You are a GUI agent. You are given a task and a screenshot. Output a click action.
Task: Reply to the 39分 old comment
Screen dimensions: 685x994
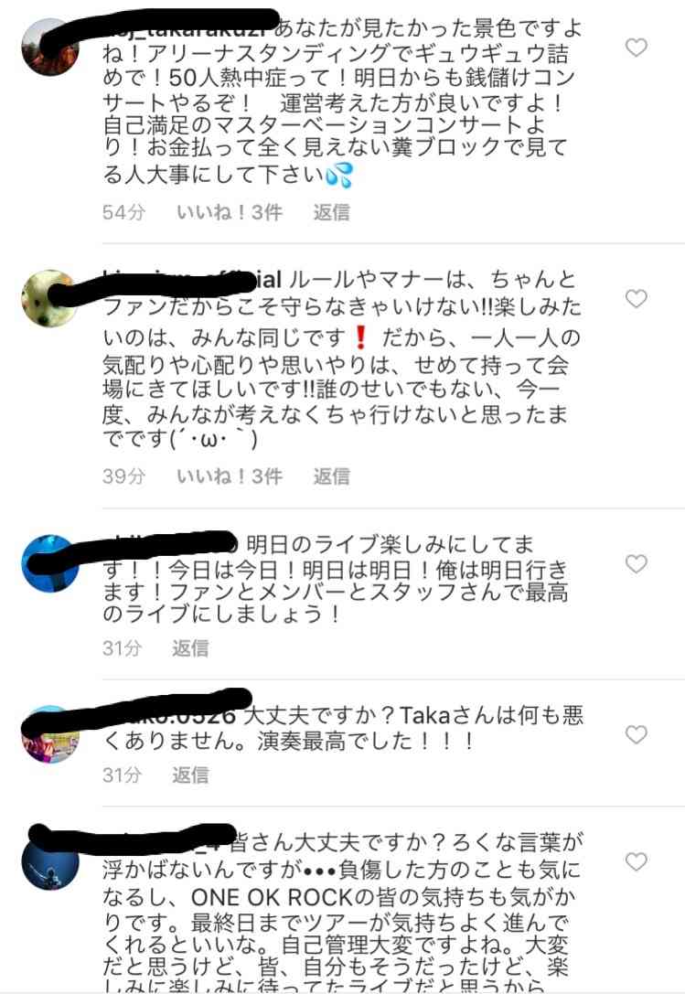click(x=331, y=476)
